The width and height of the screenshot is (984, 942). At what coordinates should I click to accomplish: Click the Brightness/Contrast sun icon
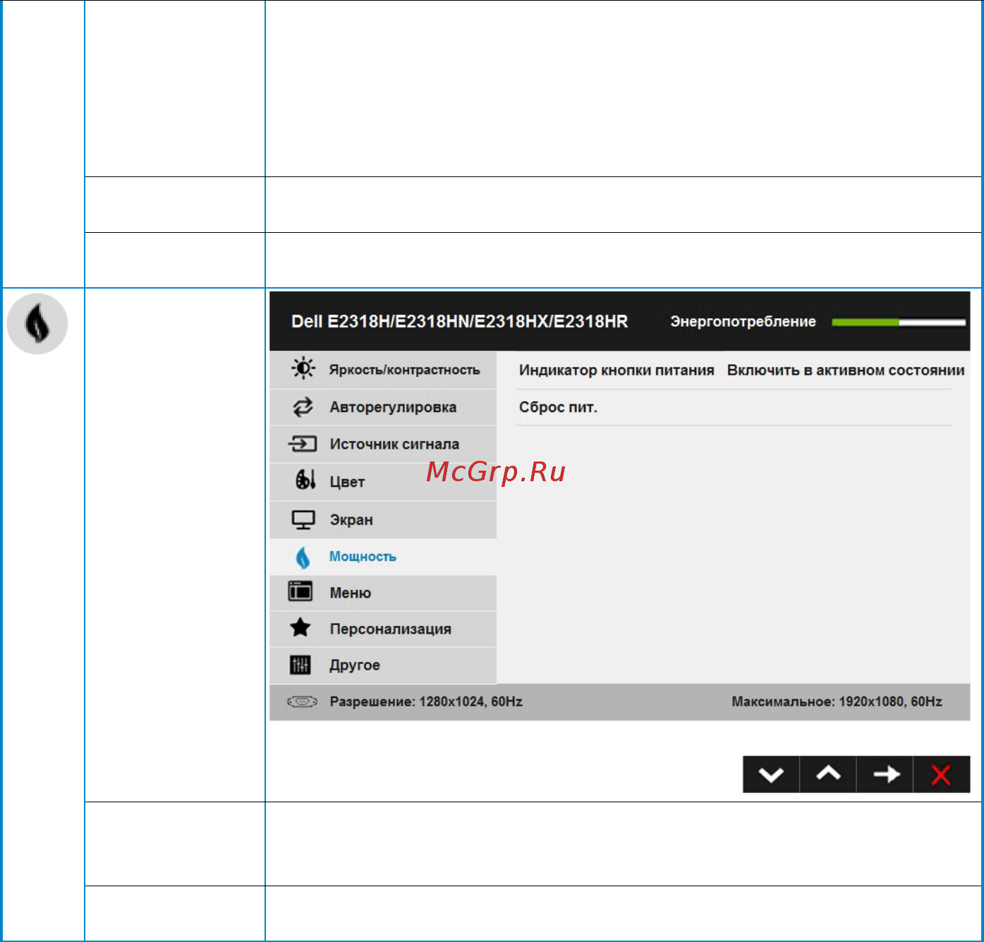point(303,368)
